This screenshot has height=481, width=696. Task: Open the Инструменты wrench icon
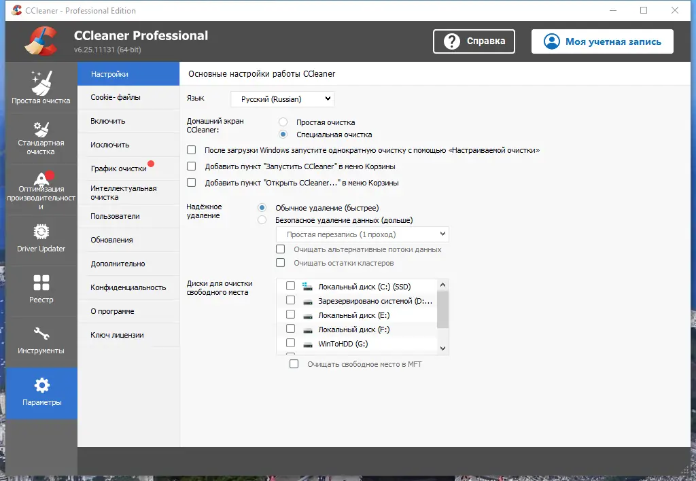click(x=41, y=334)
